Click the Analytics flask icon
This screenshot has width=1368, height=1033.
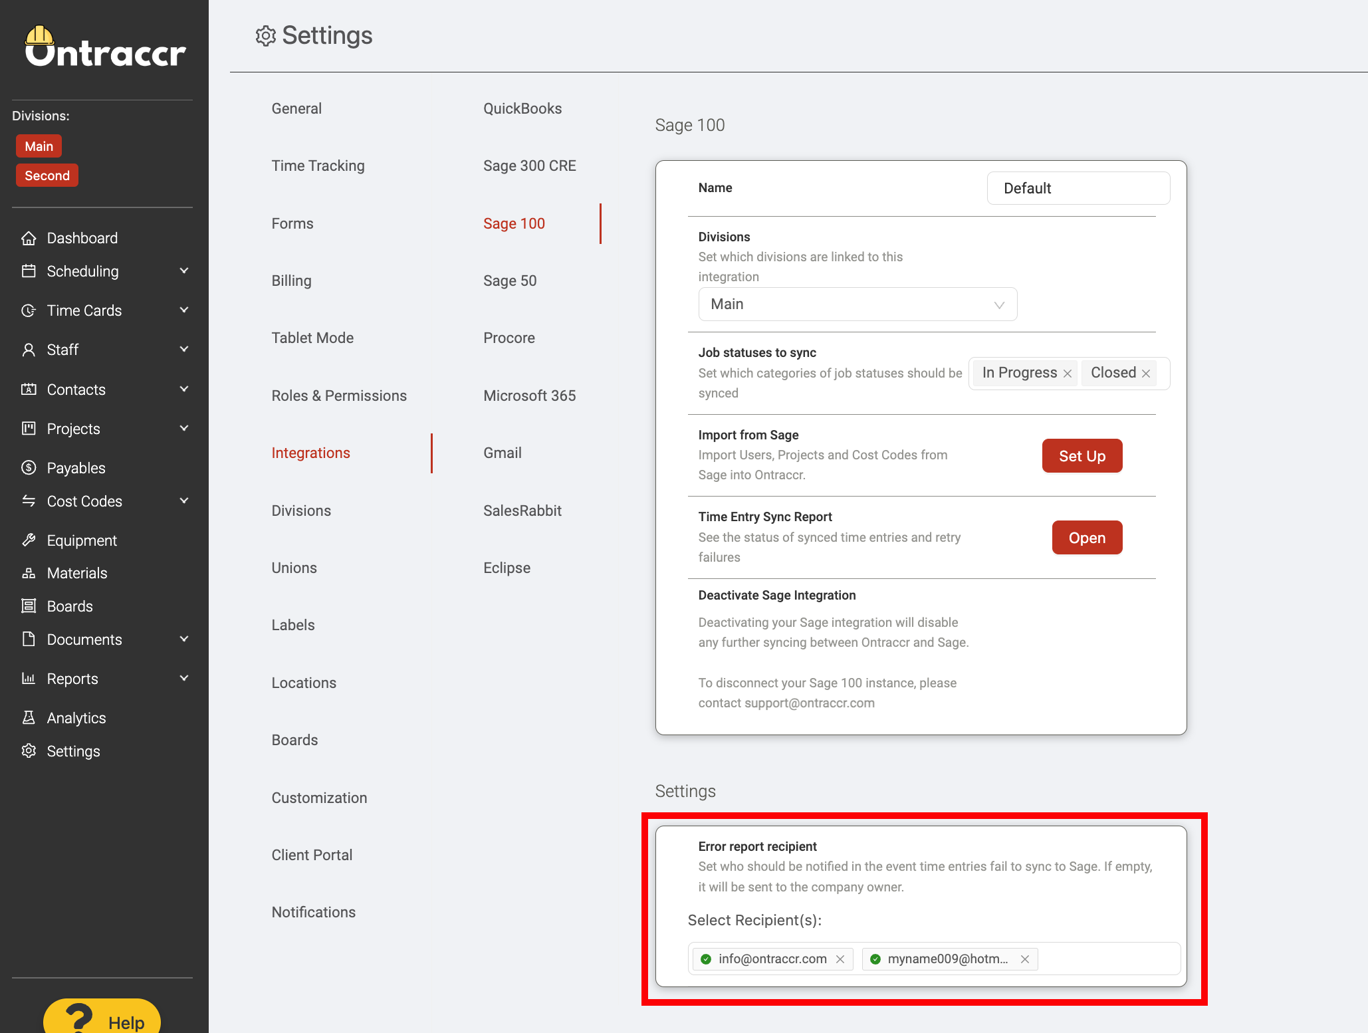(29, 718)
